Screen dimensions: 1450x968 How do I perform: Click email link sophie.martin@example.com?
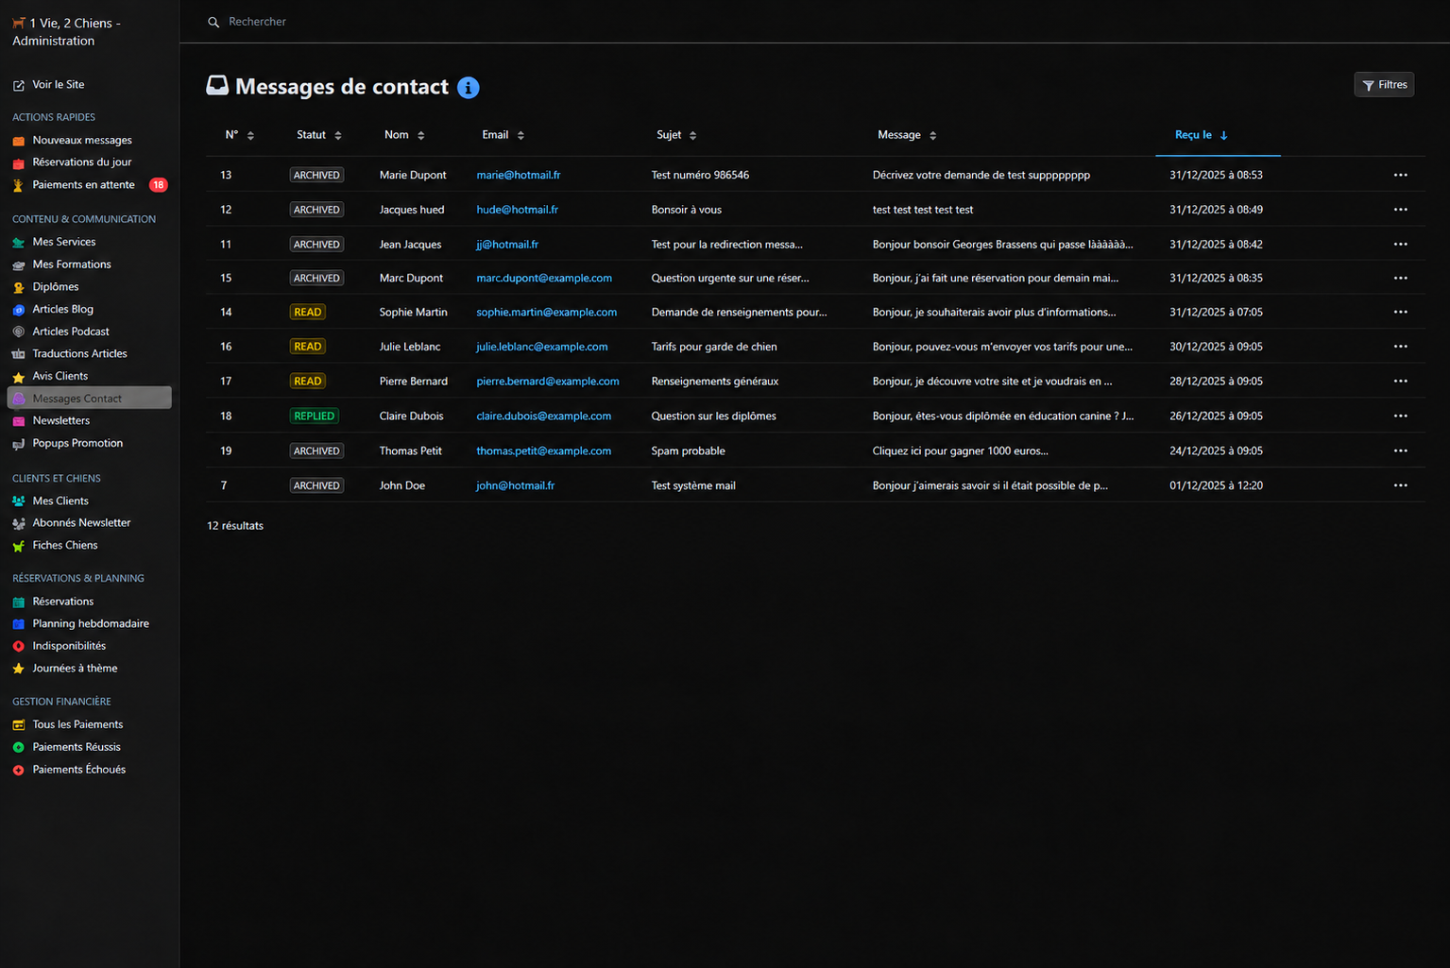pyautogui.click(x=547, y=312)
